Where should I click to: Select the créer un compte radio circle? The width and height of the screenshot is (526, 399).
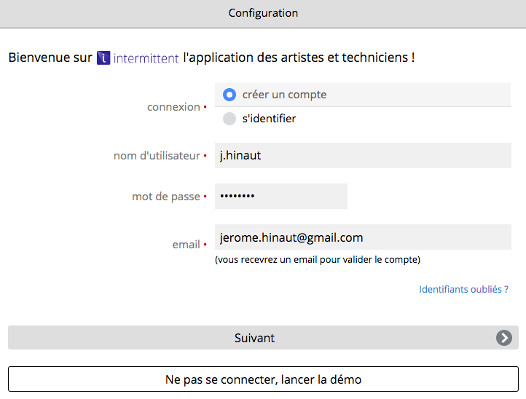click(229, 95)
